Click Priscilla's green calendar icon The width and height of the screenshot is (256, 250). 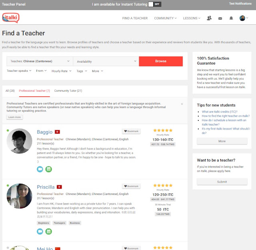tap(49, 231)
